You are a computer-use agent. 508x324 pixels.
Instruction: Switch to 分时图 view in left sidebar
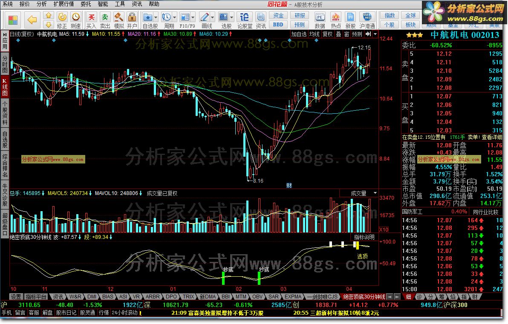tap(5, 64)
